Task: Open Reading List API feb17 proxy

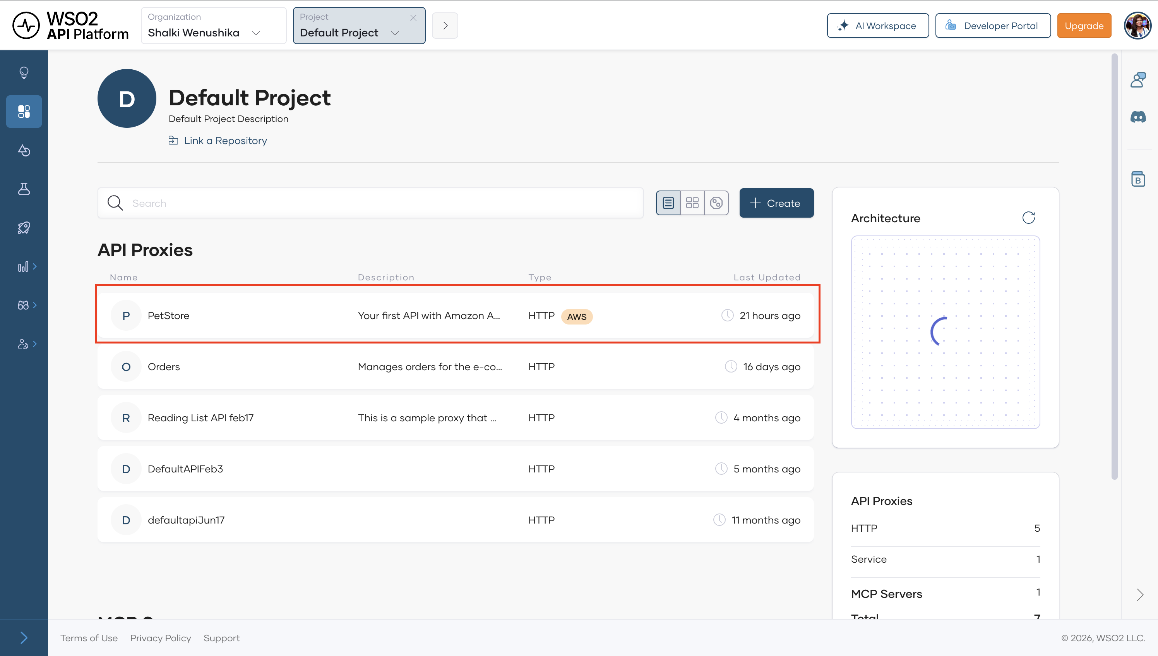Action: pyautogui.click(x=456, y=418)
